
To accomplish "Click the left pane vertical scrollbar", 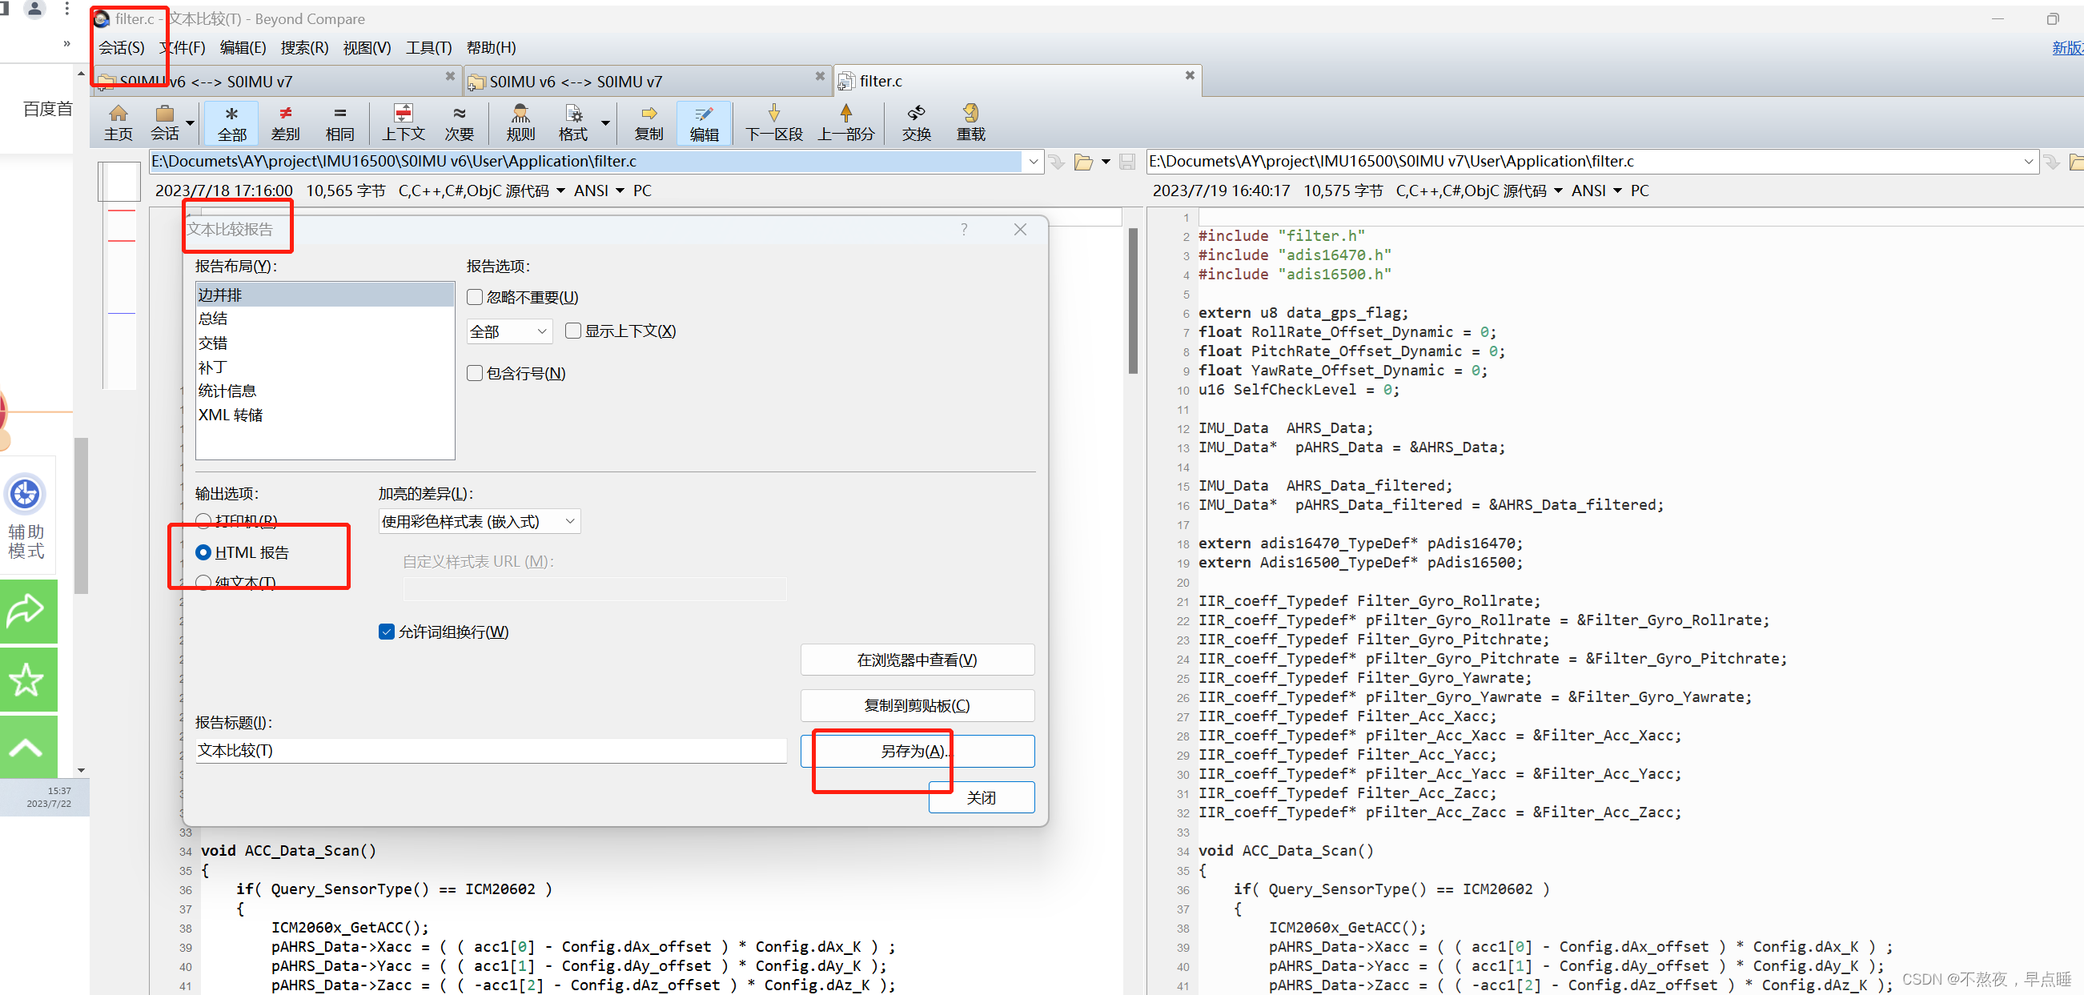I will pyautogui.click(x=1134, y=301).
